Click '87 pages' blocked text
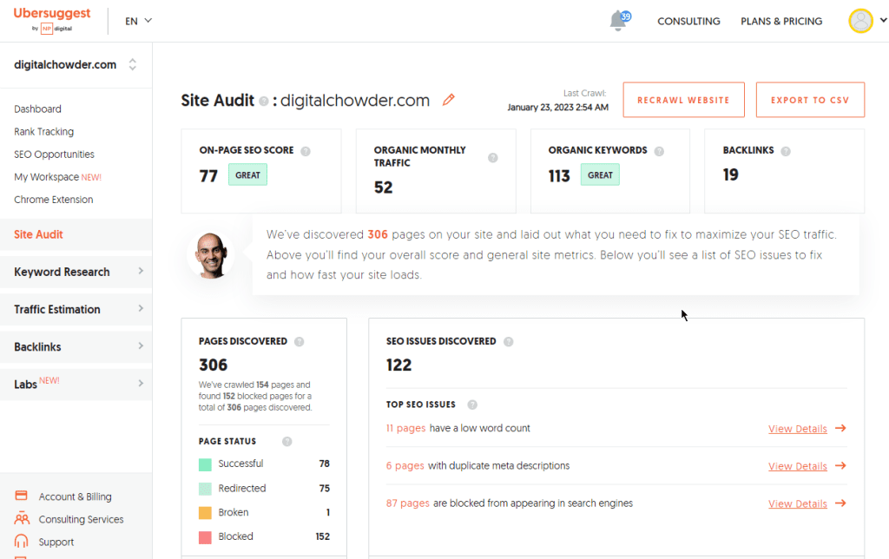Viewport: 889px width, 559px height. point(408,503)
